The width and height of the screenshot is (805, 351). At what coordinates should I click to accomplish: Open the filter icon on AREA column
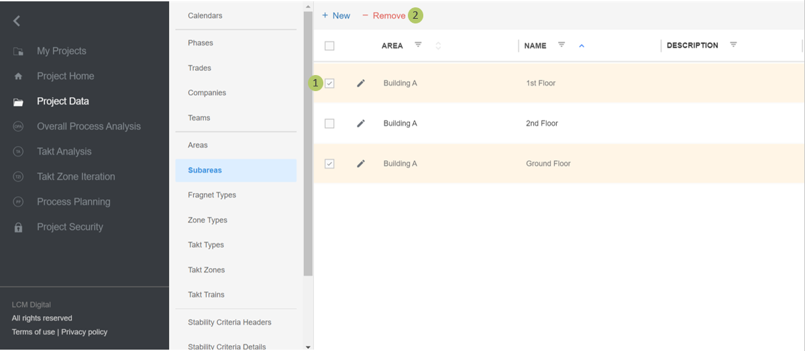pyautogui.click(x=418, y=45)
